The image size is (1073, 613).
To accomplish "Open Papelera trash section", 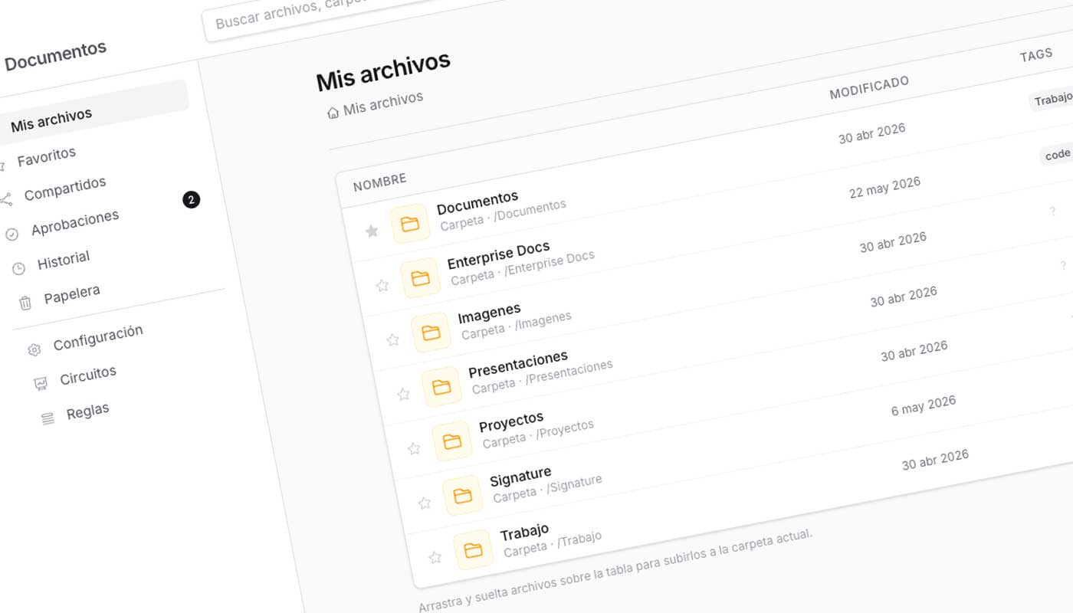I will point(72,295).
